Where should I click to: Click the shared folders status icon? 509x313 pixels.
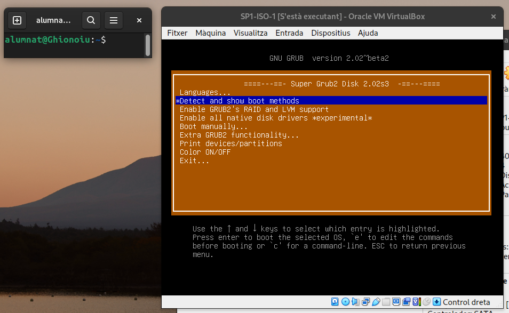click(386, 302)
